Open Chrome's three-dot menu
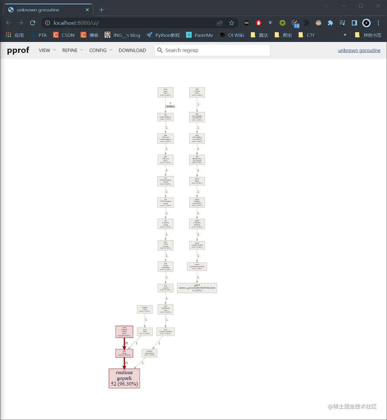The image size is (387, 420). tap(379, 23)
